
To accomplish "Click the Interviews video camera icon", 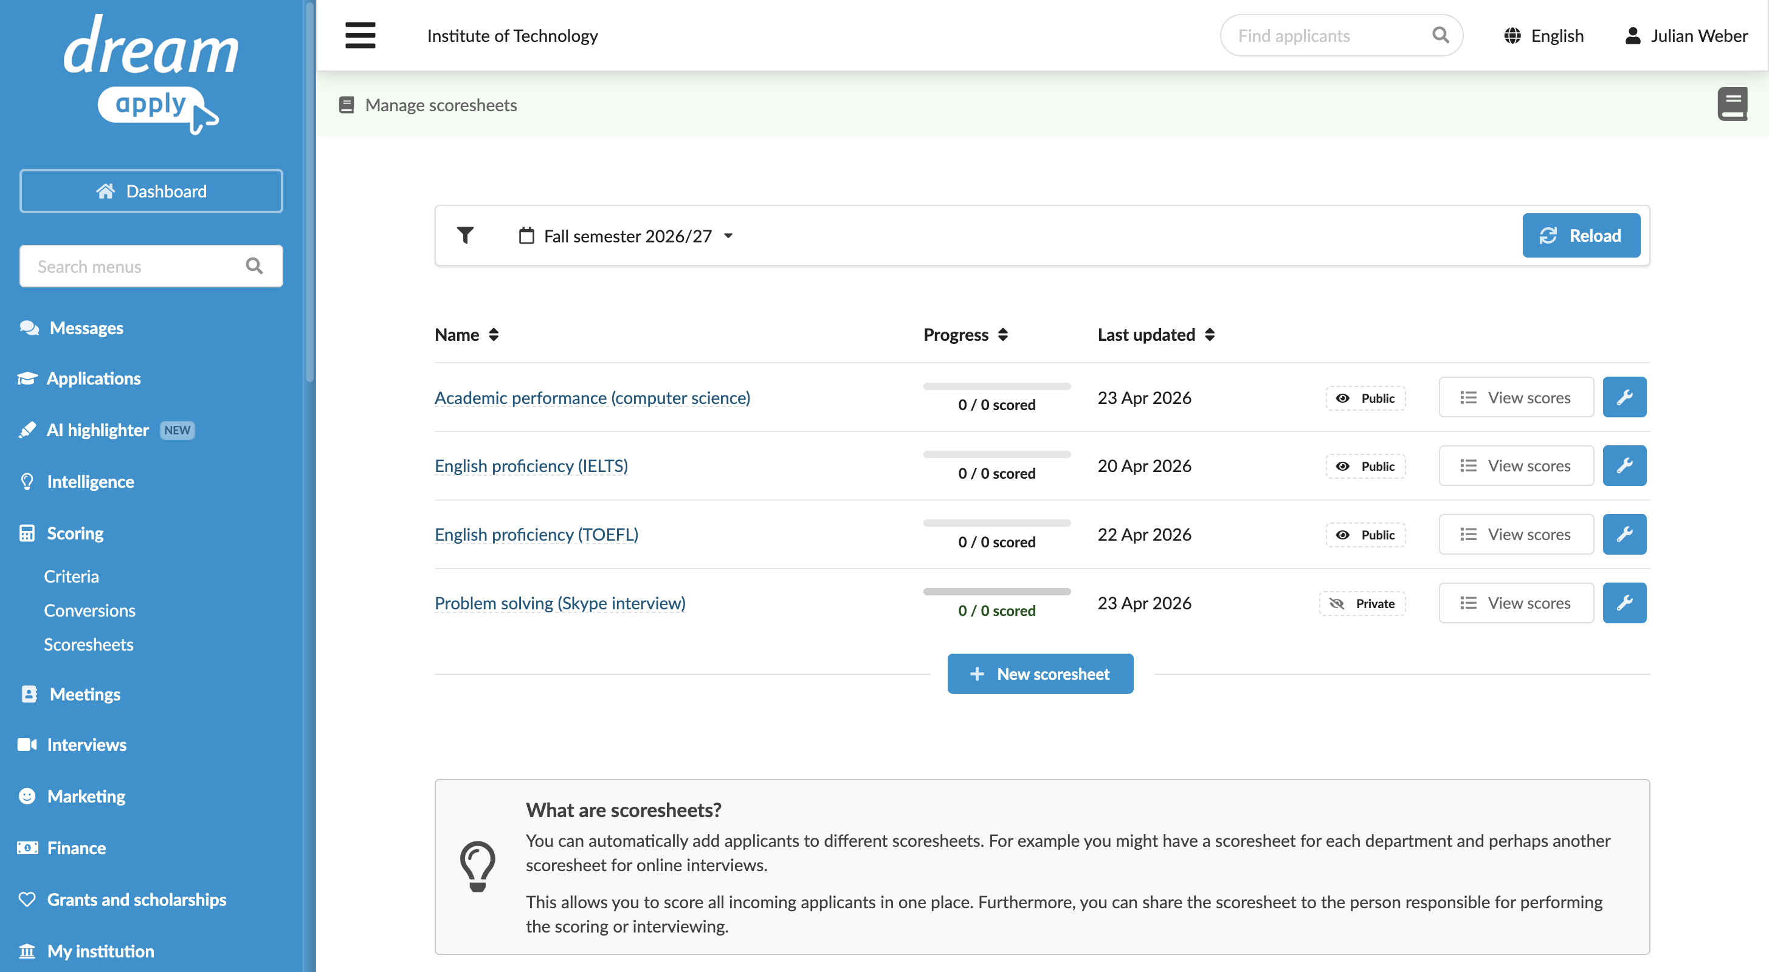I will click(x=27, y=744).
